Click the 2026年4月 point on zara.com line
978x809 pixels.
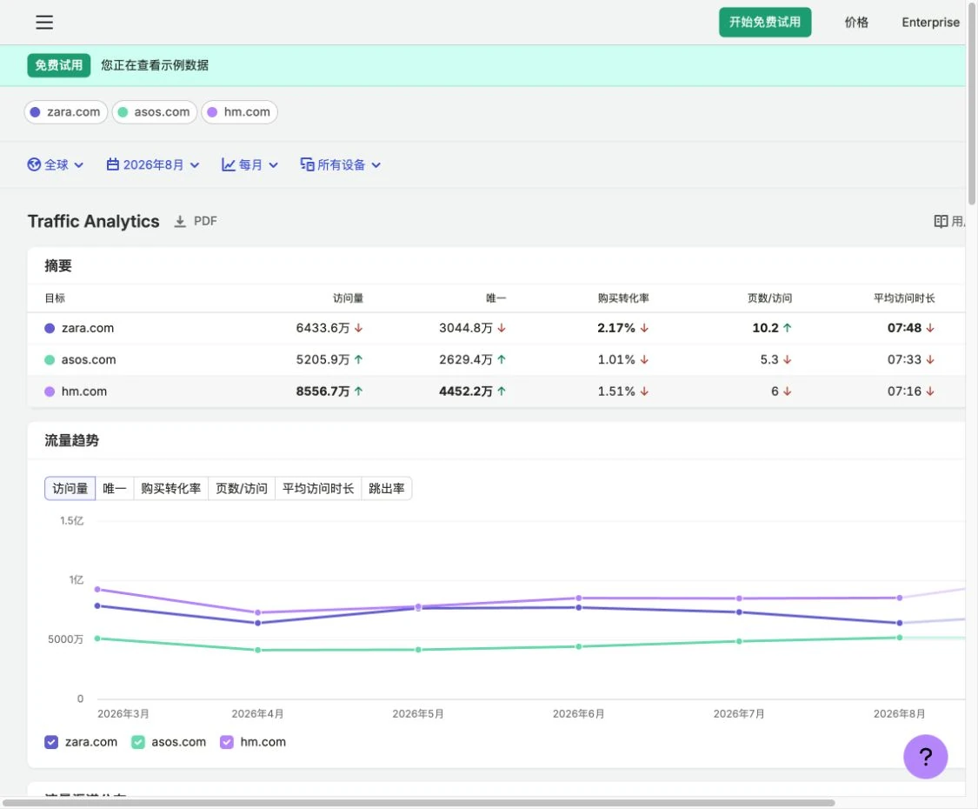pos(257,623)
